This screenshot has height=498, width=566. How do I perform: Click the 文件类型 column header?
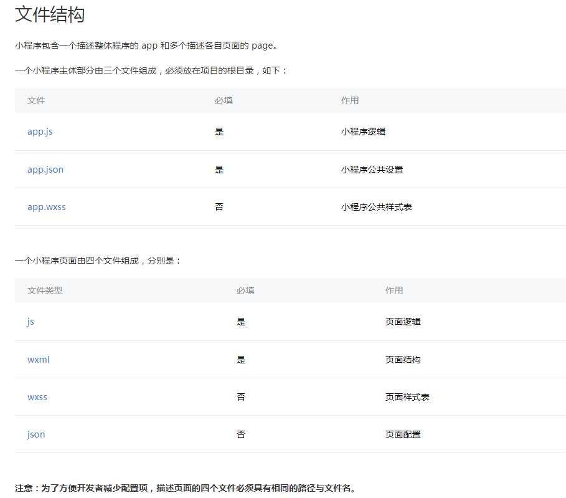[x=45, y=290]
